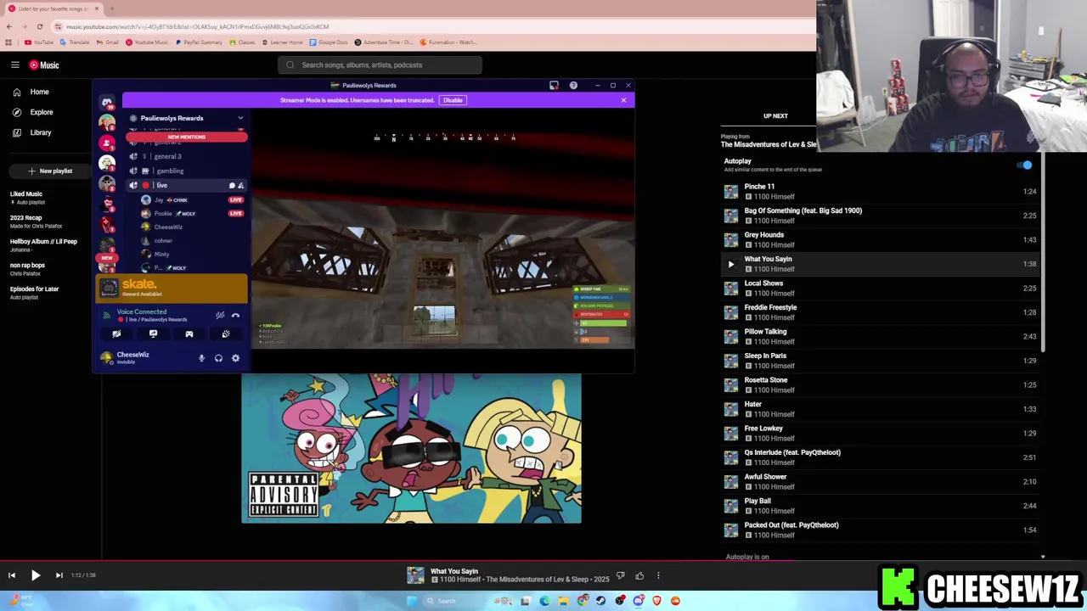The height and width of the screenshot is (611, 1087).
Task: Select Grey Hounds in the queue
Action: pyautogui.click(x=879, y=239)
